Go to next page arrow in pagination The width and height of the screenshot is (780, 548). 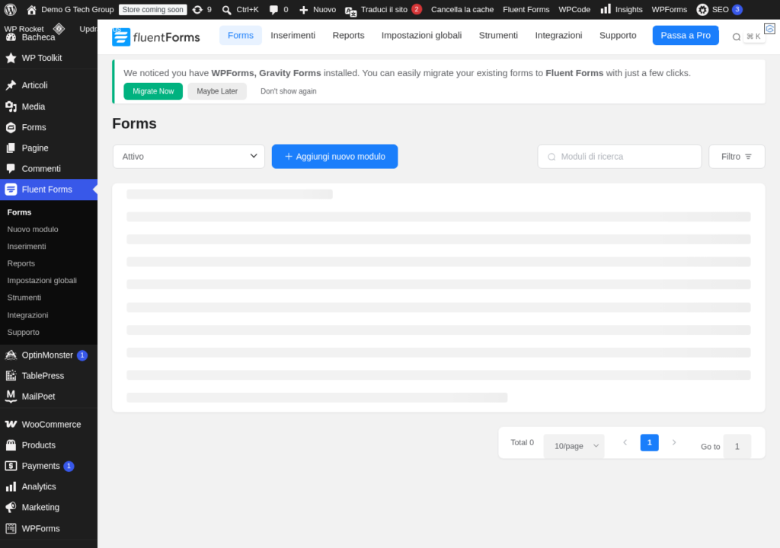[x=674, y=442]
